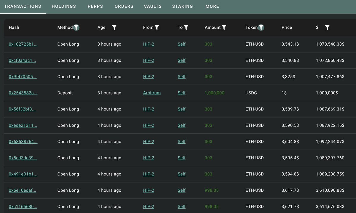Filter transactions by Amount funnel icon
The height and width of the screenshot is (213, 356).
pos(224,28)
